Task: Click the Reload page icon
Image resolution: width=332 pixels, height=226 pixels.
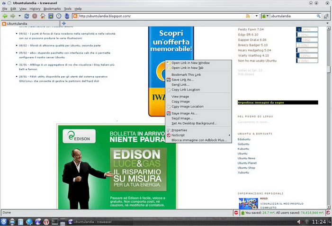Action: point(27,16)
